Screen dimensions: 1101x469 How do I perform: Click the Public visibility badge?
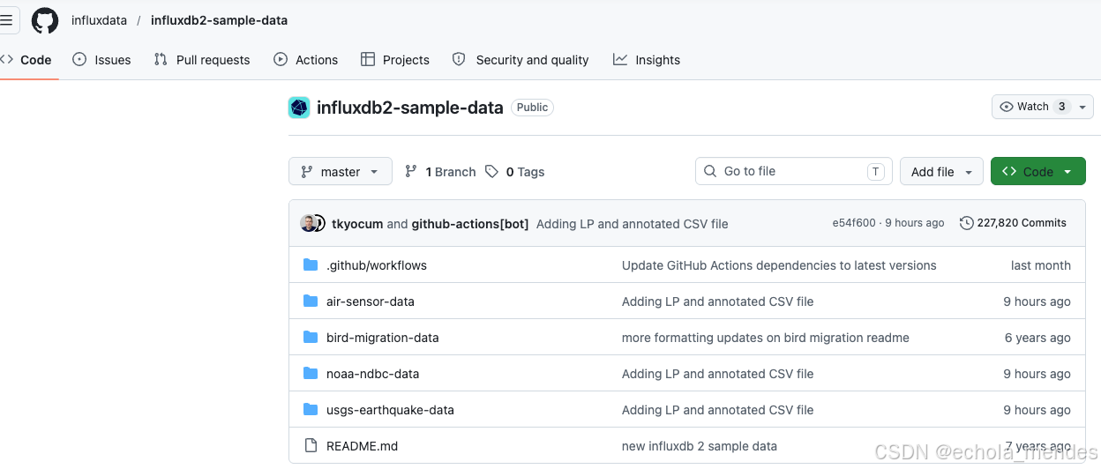tap(532, 108)
